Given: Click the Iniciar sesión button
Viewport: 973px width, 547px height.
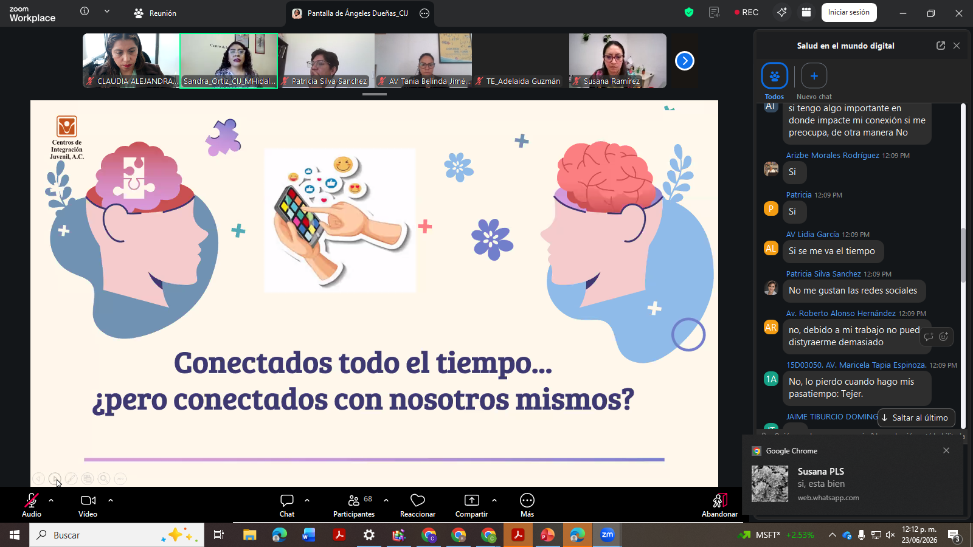Looking at the screenshot, I should tap(849, 12).
